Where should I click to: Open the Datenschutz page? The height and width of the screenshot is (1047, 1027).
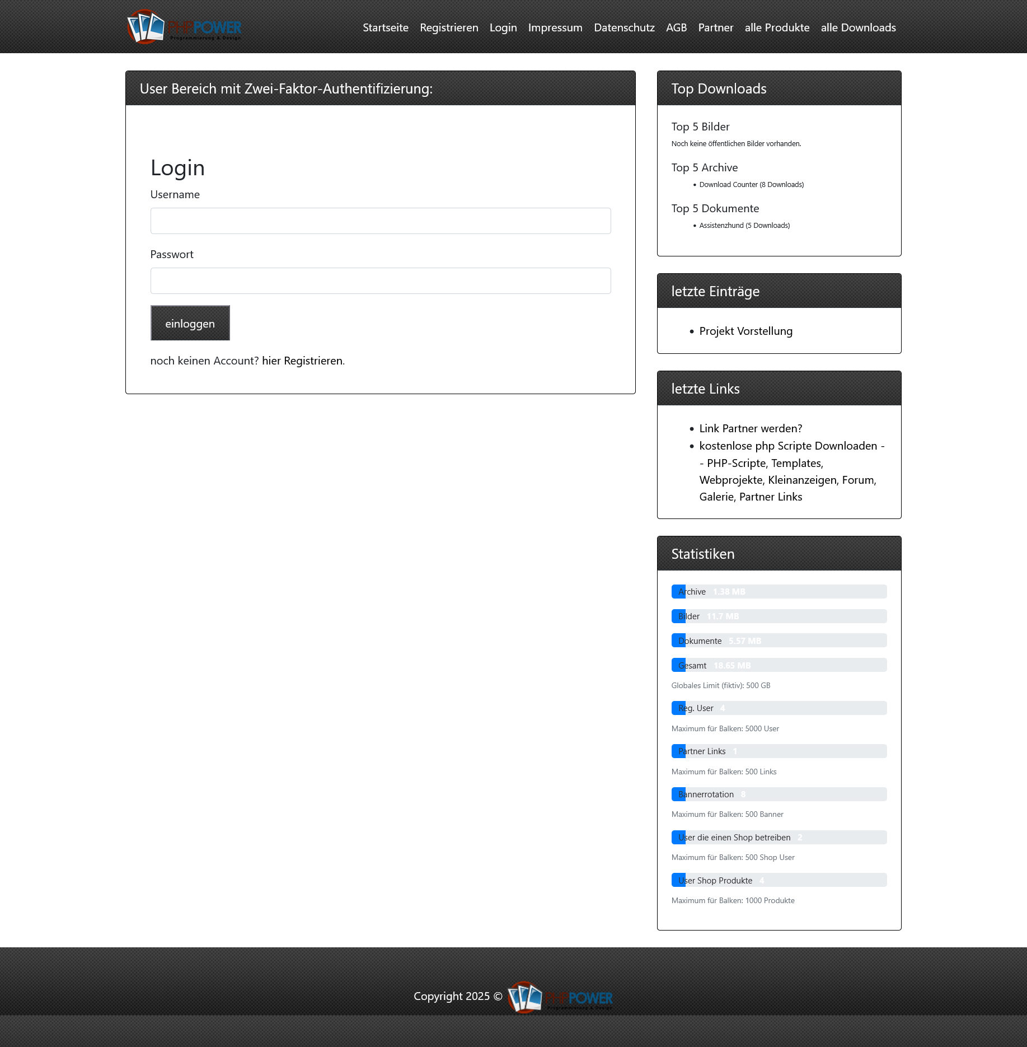point(623,27)
